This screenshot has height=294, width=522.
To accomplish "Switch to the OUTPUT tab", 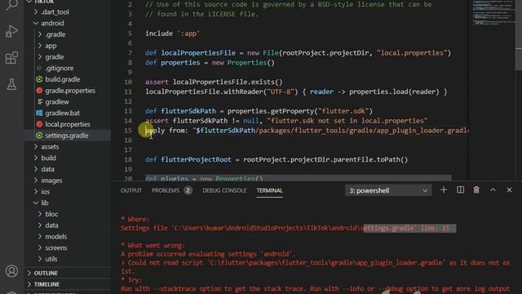I will click(x=131, y=190).
